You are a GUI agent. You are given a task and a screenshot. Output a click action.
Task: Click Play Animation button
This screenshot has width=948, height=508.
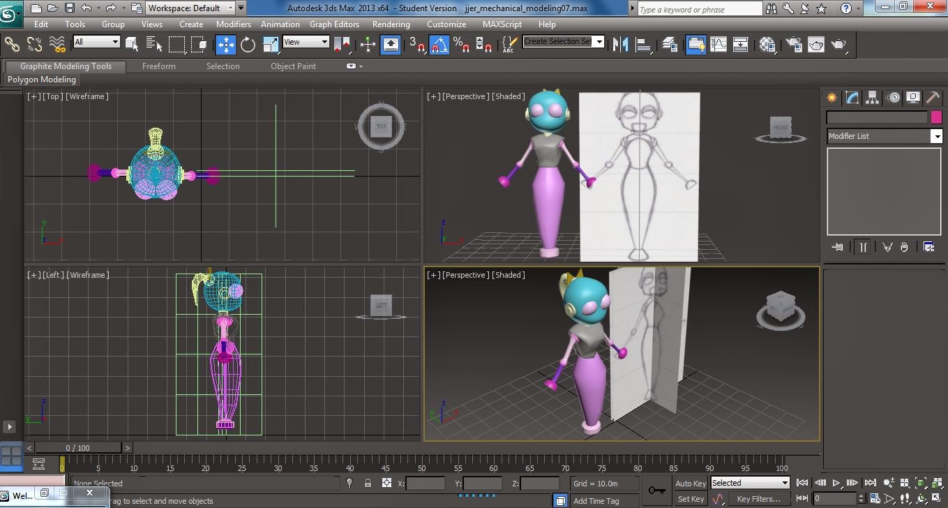tap(836, 483)
